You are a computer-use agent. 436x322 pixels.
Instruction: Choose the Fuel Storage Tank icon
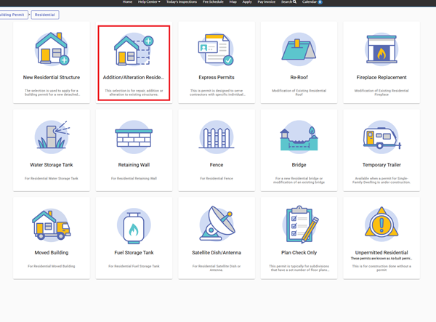tap(134, 224)
